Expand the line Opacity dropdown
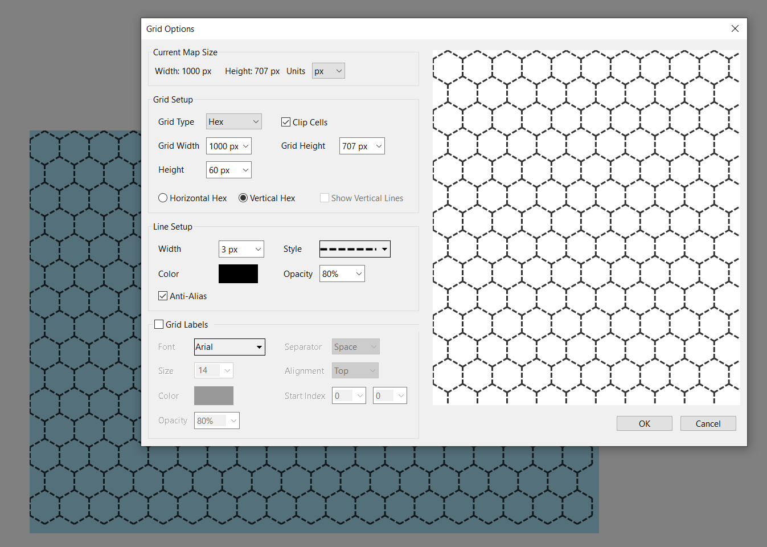 click(342, 273)
